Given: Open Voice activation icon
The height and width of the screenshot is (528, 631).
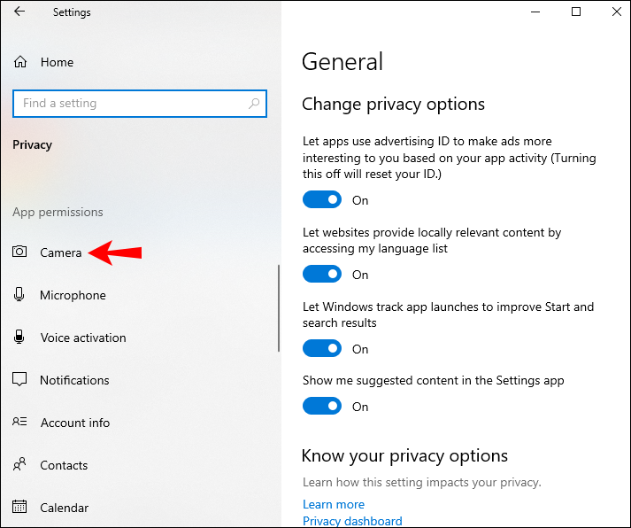Looking at the screenshot, I should 19,338.
